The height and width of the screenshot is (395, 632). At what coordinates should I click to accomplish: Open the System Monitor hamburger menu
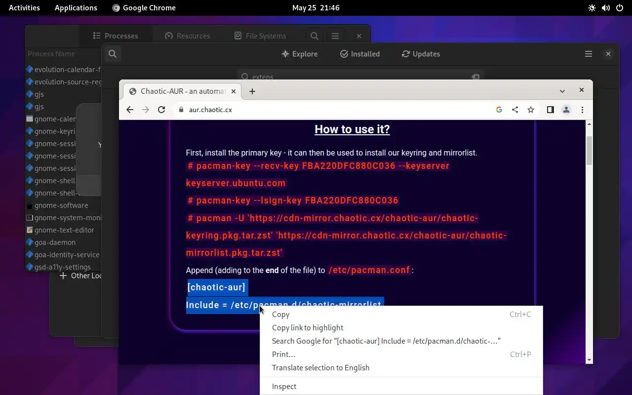tap(335, 36)
